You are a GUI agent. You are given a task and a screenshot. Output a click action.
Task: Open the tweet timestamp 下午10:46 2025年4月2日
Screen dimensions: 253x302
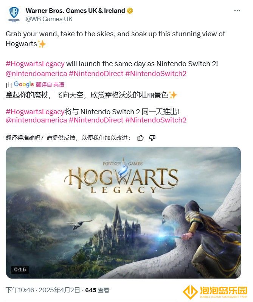[x=43, y=290]
